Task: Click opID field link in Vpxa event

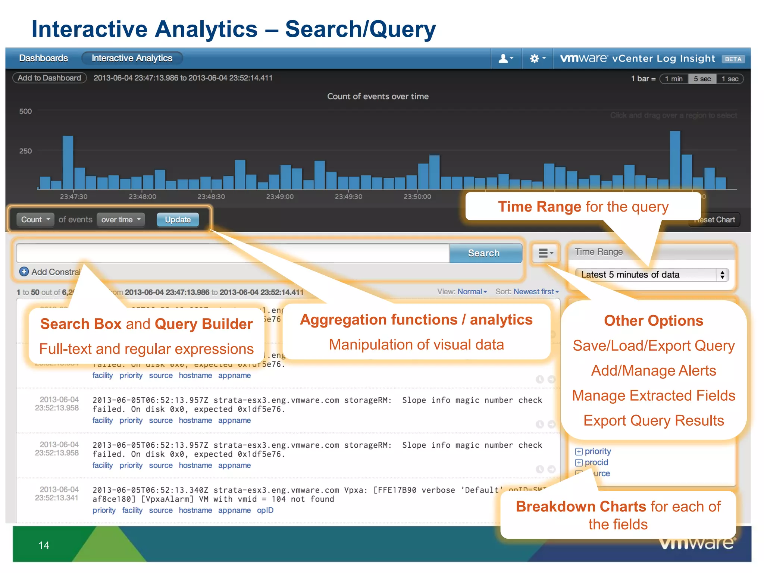Action: point(265,510)
